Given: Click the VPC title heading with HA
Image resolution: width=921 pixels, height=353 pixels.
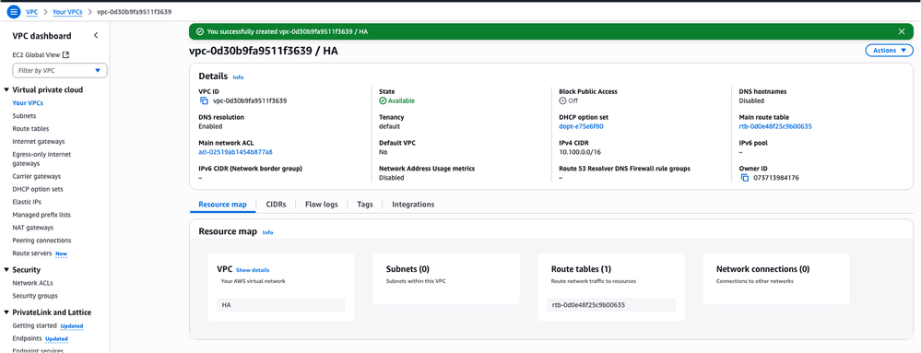Looking at the screenshot, I should tap(263, 51).
